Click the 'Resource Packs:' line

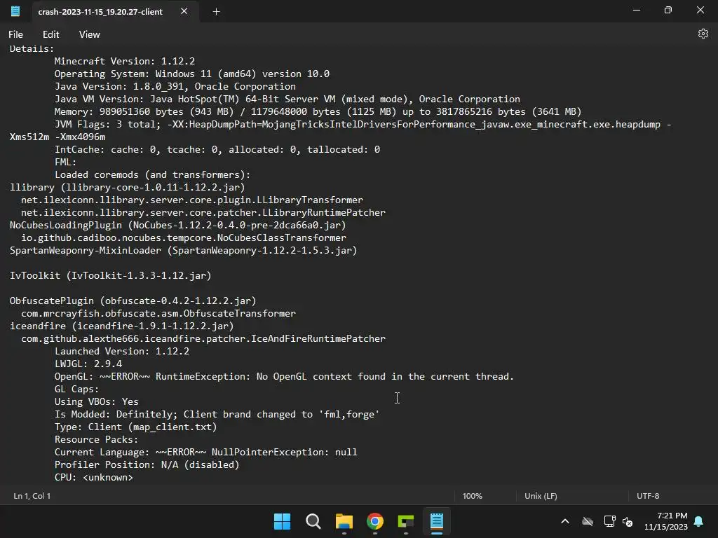[x=96, y=440]
